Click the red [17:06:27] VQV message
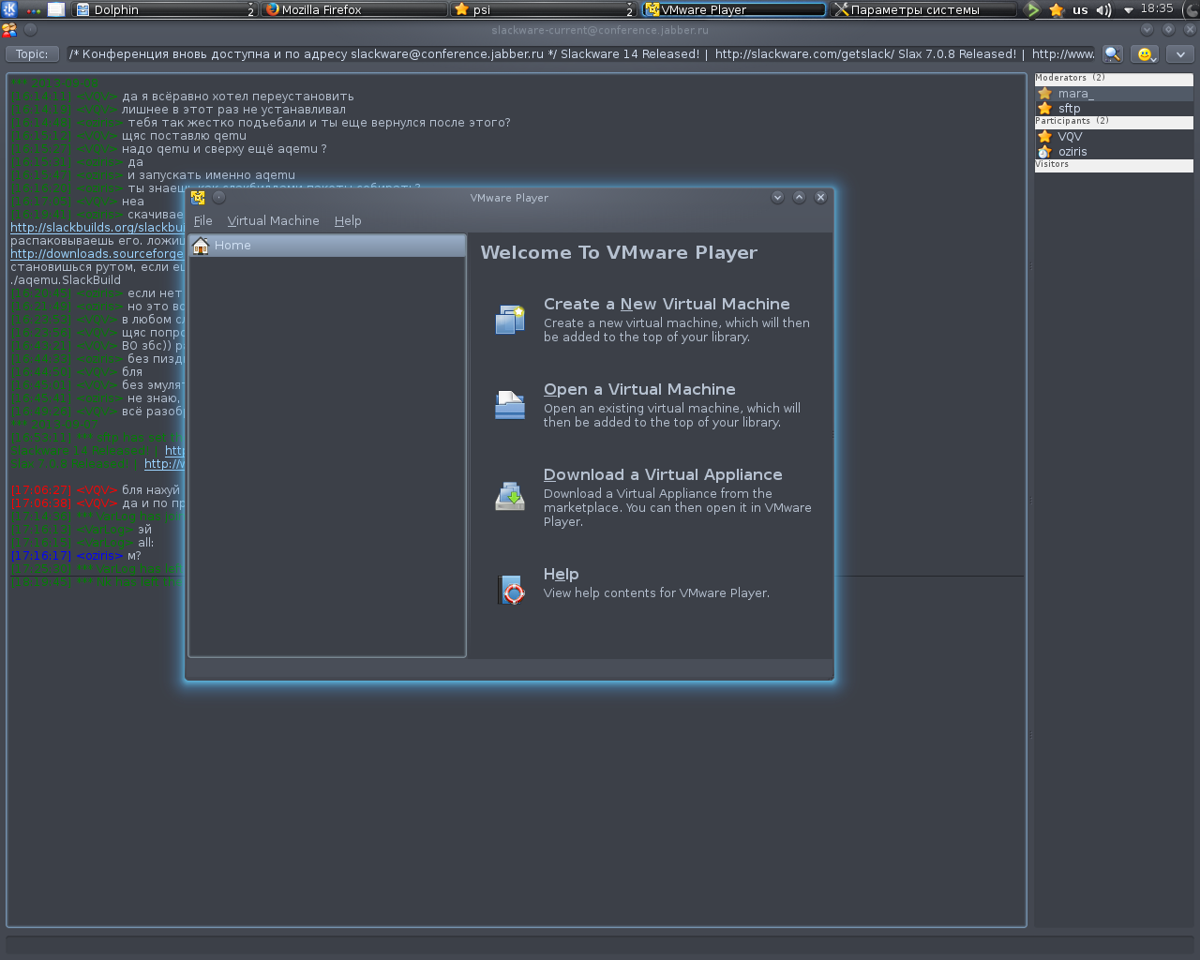This screenshot has width=1200, height=960. point(96,490)
